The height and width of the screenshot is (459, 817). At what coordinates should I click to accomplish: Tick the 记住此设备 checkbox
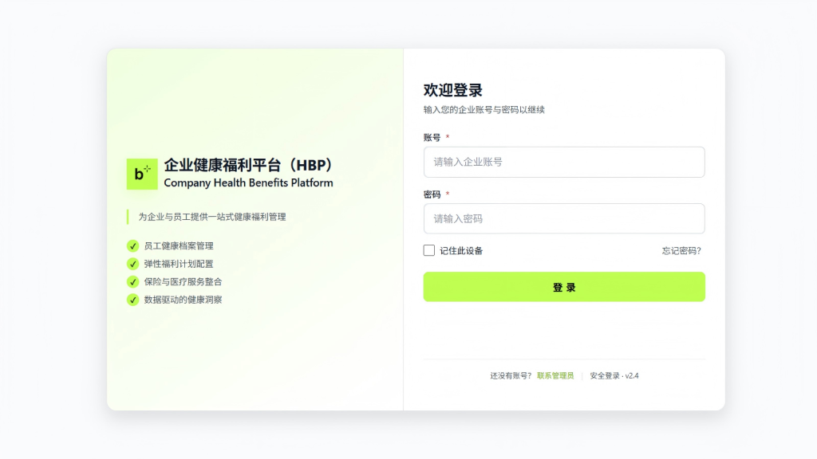428,250
